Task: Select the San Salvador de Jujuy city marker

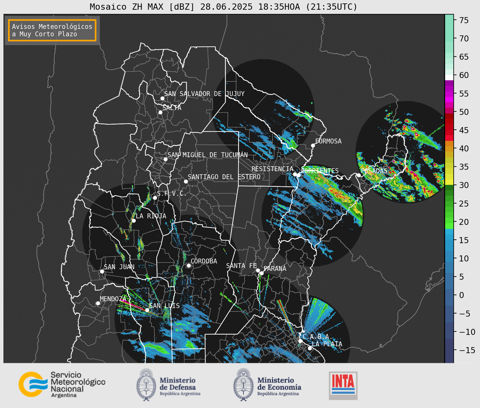Action: point(162,98)
